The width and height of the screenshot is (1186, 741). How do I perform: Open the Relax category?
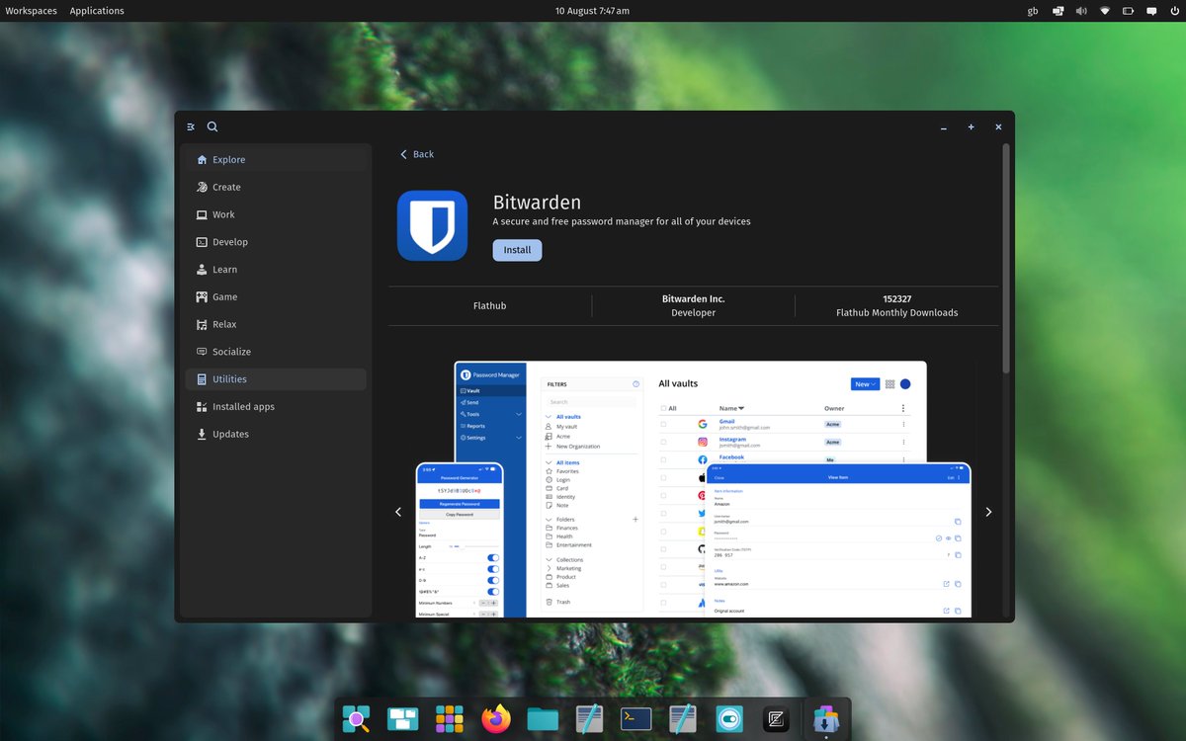point(276,324)
